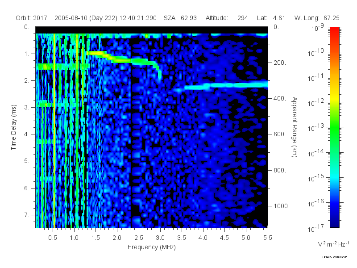Click the 1.5 frequency tick label
Image resolution: width=357 pixels, height=268 pixels.
(95, 238)
